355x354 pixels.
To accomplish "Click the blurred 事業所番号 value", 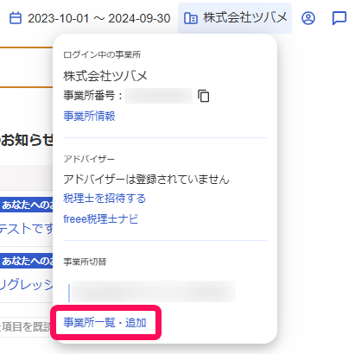I will click(158, 96).
